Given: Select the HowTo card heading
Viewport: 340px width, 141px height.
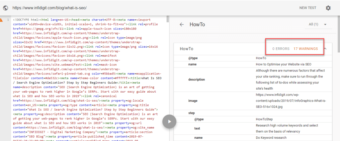Looking at the screenshot, I should pyautogui.click(x=187, y=49).
